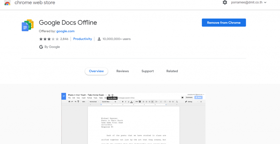Switch to the Reviews tab

point(123,71)
